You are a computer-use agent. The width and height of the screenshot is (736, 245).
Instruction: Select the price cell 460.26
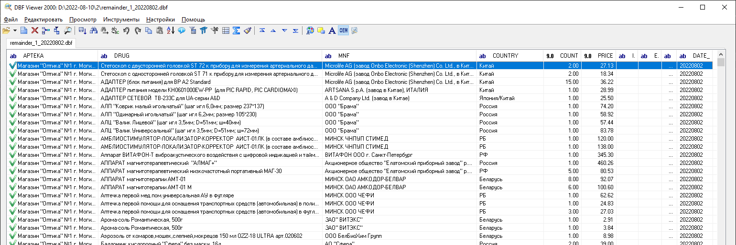pyautogui.click(x=599, y=163)
